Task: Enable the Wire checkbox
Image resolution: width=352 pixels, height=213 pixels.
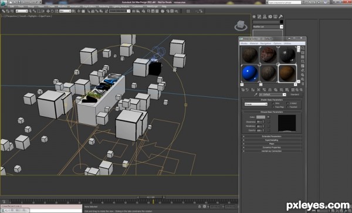Action: click(273, 103)
